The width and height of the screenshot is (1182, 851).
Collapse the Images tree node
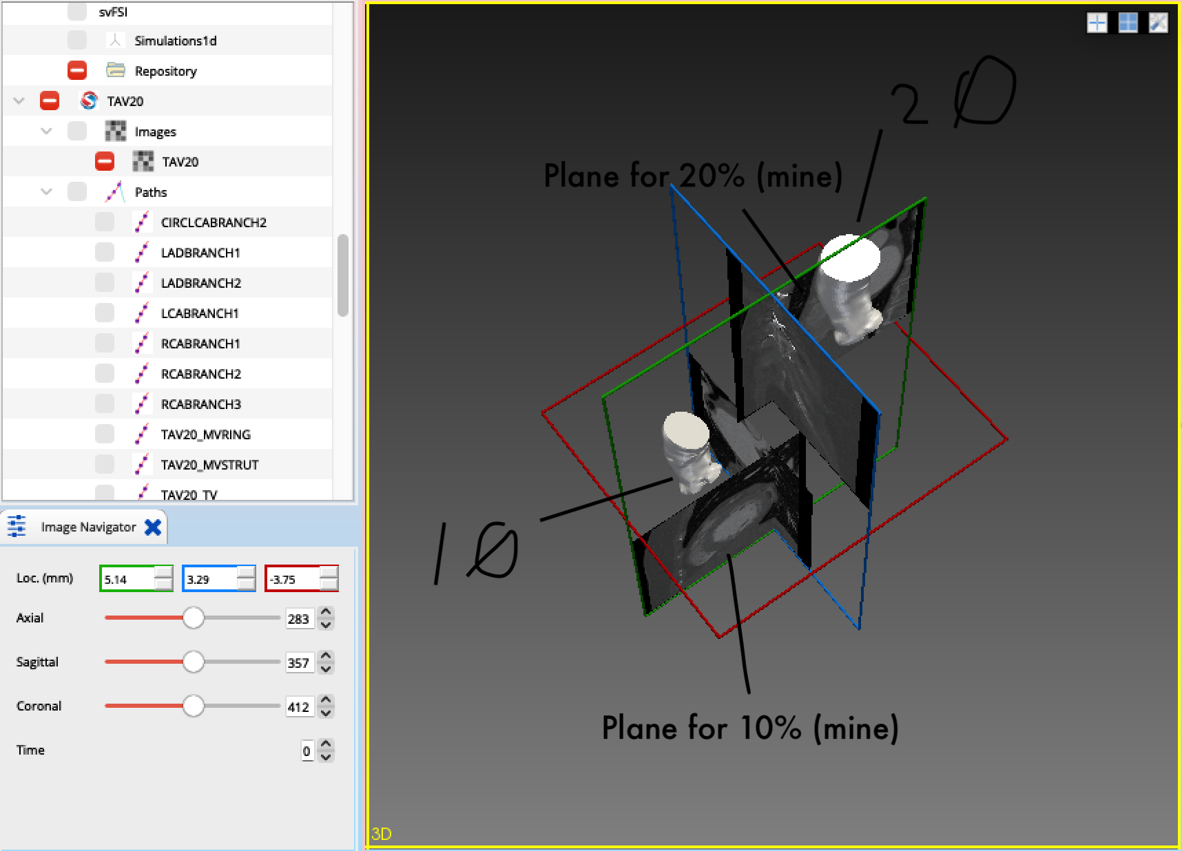(46, 131)
